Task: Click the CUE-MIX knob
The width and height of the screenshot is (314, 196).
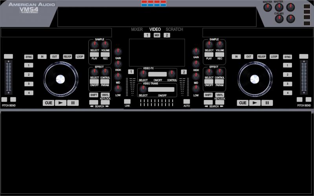Action: (x=279, y=19)
